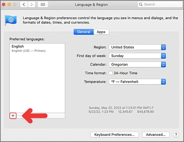
Task: Go back using the left chevron
Action: tap(24, 4)
